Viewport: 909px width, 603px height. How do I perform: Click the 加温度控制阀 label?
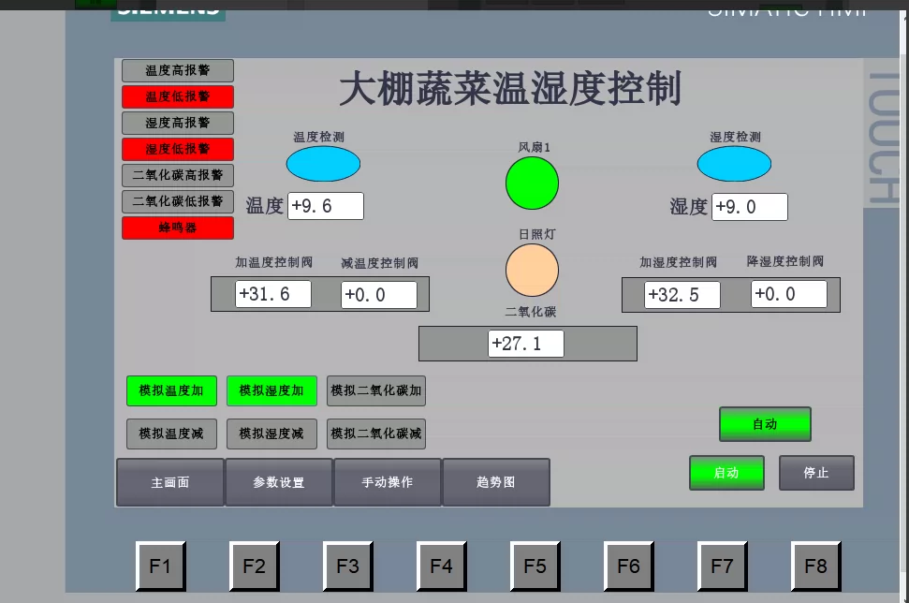(x=273, y=263)
